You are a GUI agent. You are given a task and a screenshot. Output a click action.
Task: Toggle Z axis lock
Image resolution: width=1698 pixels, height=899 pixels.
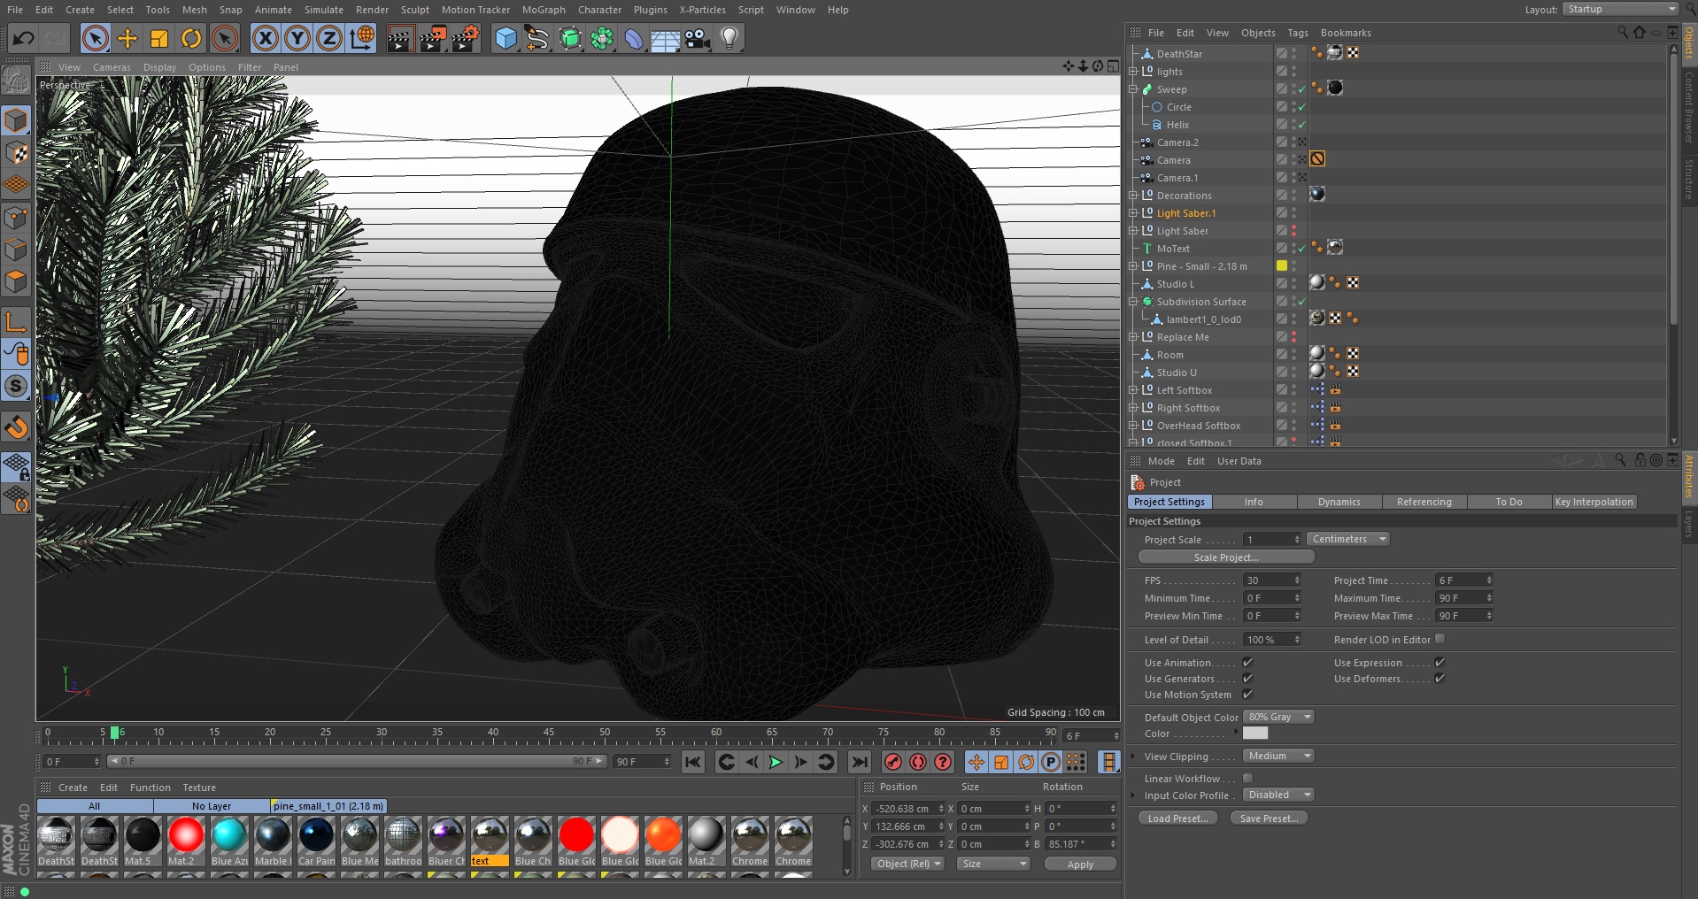pyautogui.click(x=329, y=38)
